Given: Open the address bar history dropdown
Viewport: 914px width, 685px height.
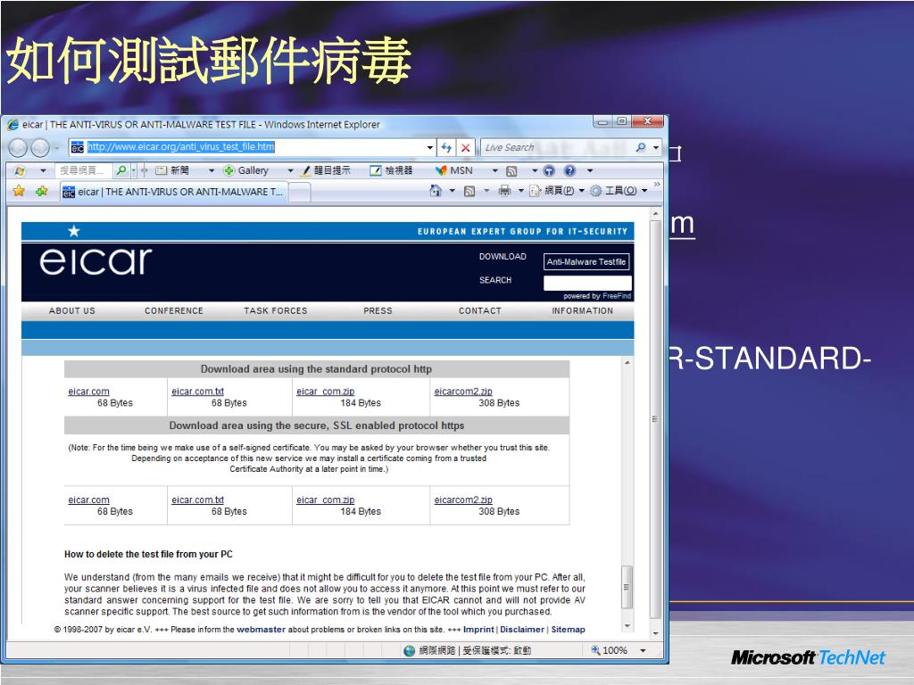Looking at the screenshot, I should click(429, 147).
